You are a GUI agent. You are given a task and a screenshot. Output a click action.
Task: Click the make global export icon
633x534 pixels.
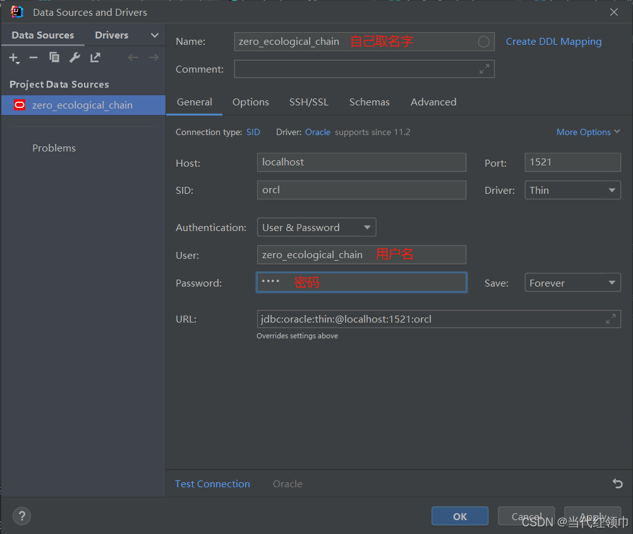click(x=95, y=57)
